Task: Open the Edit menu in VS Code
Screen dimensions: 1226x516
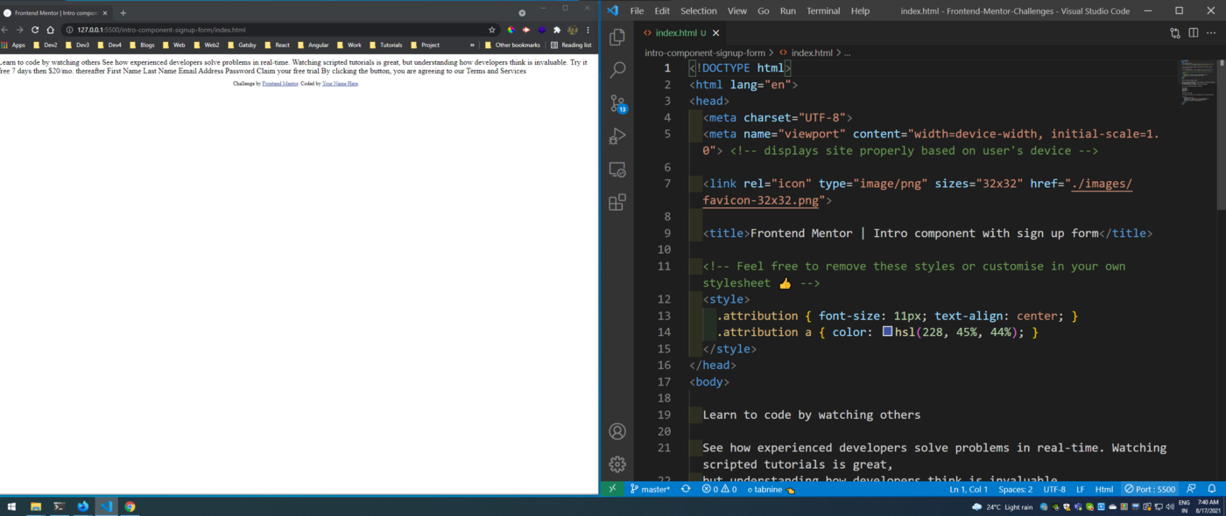Action: [x=662, y=10]
